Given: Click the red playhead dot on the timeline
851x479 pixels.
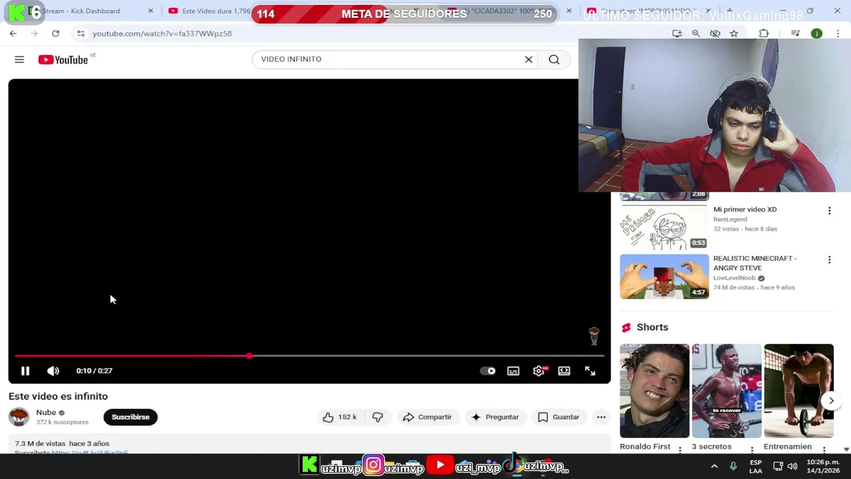Looking at the screenshot, I should click(x=249, y=356).
